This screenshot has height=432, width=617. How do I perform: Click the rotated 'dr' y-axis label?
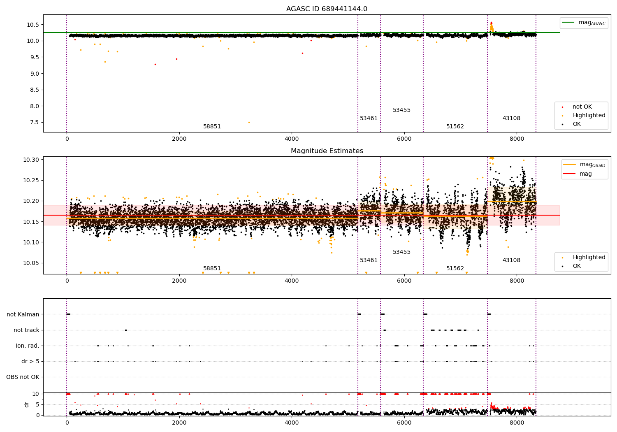tap(27, 404)
